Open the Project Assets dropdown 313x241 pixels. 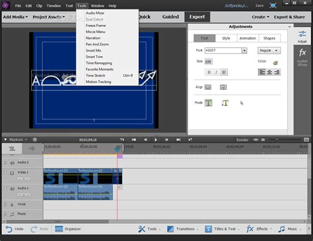[49, 17]
